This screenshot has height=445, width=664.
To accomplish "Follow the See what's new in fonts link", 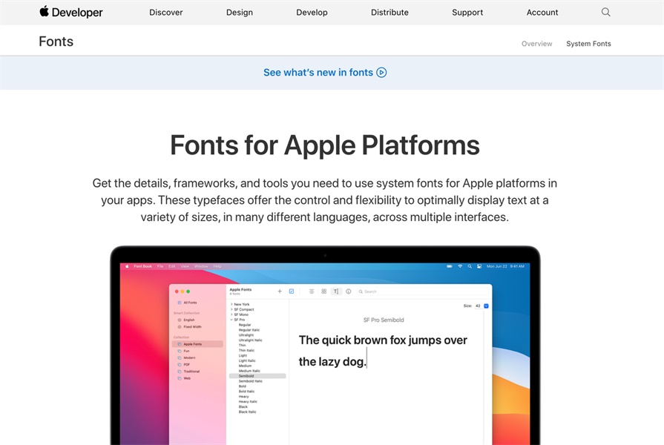I will click(318, 73).
